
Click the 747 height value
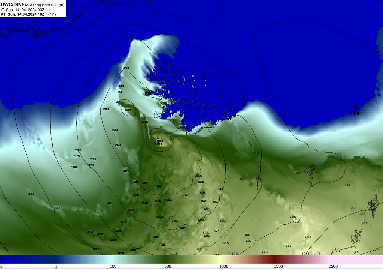(x=186, y=195)
